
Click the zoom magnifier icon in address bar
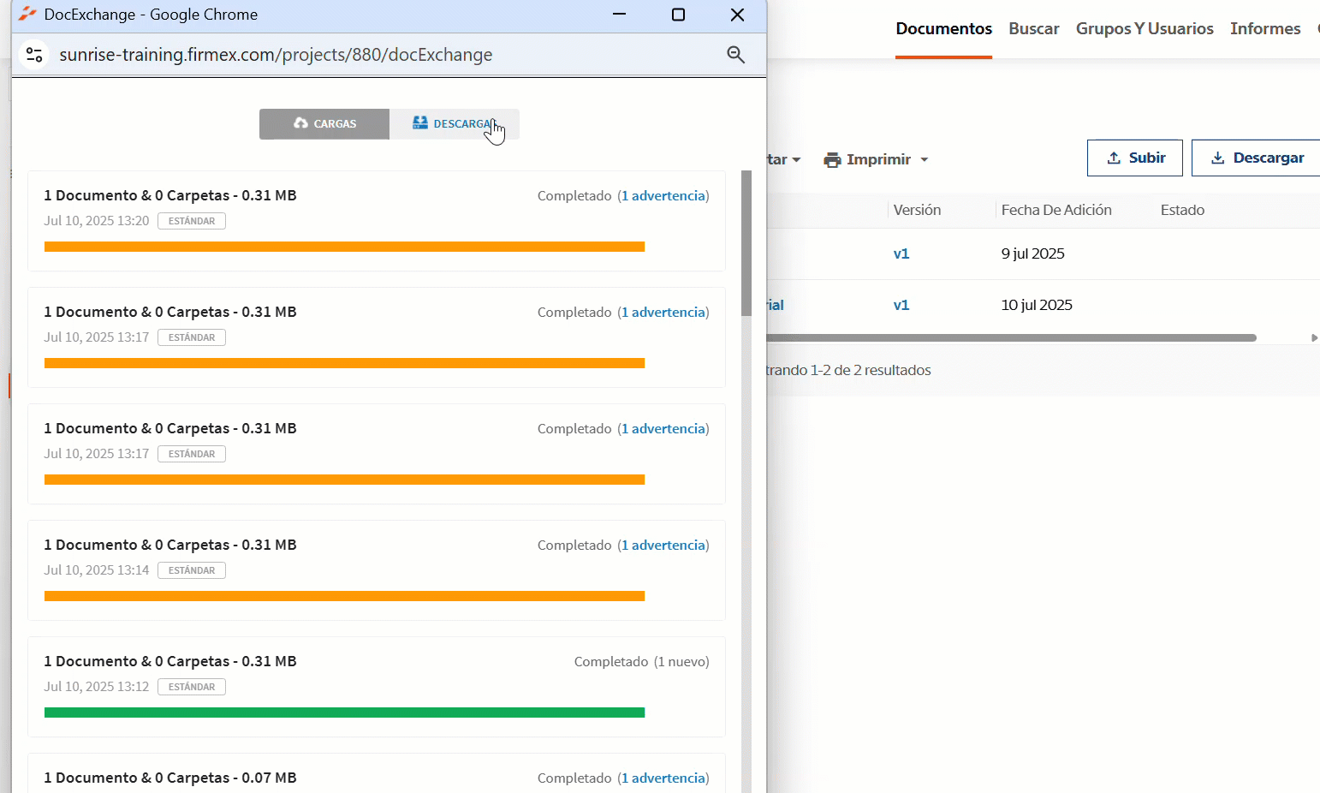point(735,55)
